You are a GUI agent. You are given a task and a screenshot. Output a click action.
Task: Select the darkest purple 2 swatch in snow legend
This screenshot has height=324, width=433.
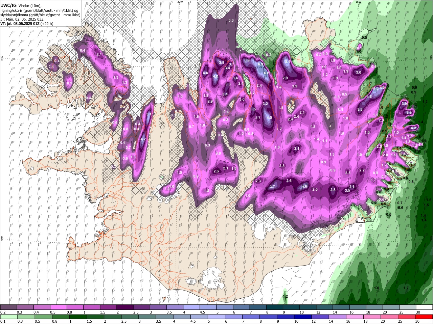coord(125,307)
